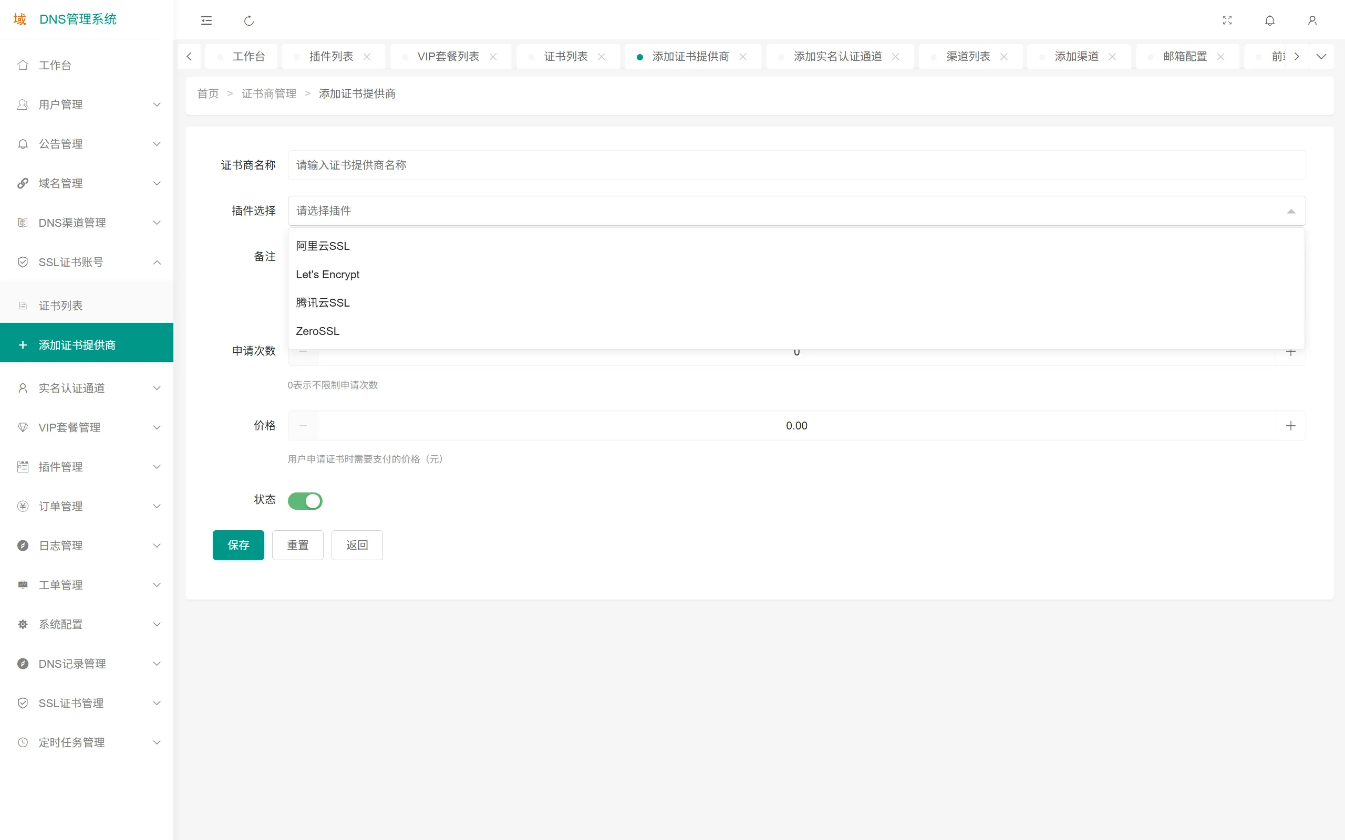Click the 证书商管理 breadcrumb link

pyautogui.click(x=268, y=93)
